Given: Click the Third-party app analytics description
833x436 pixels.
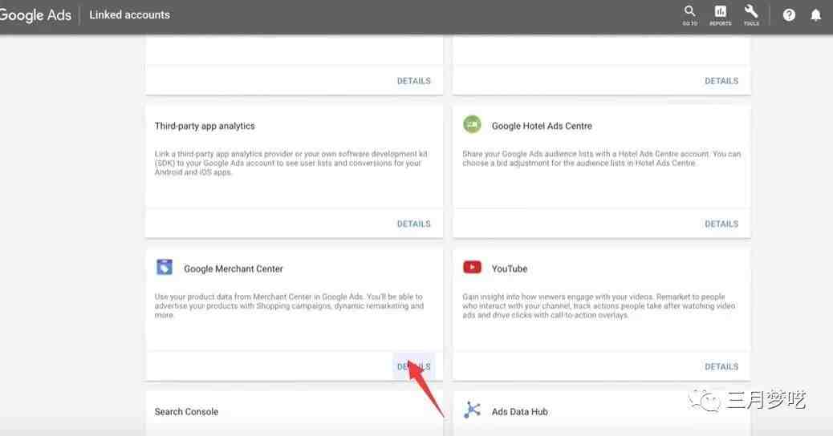Looking at the screenshot, I should 291,163.
